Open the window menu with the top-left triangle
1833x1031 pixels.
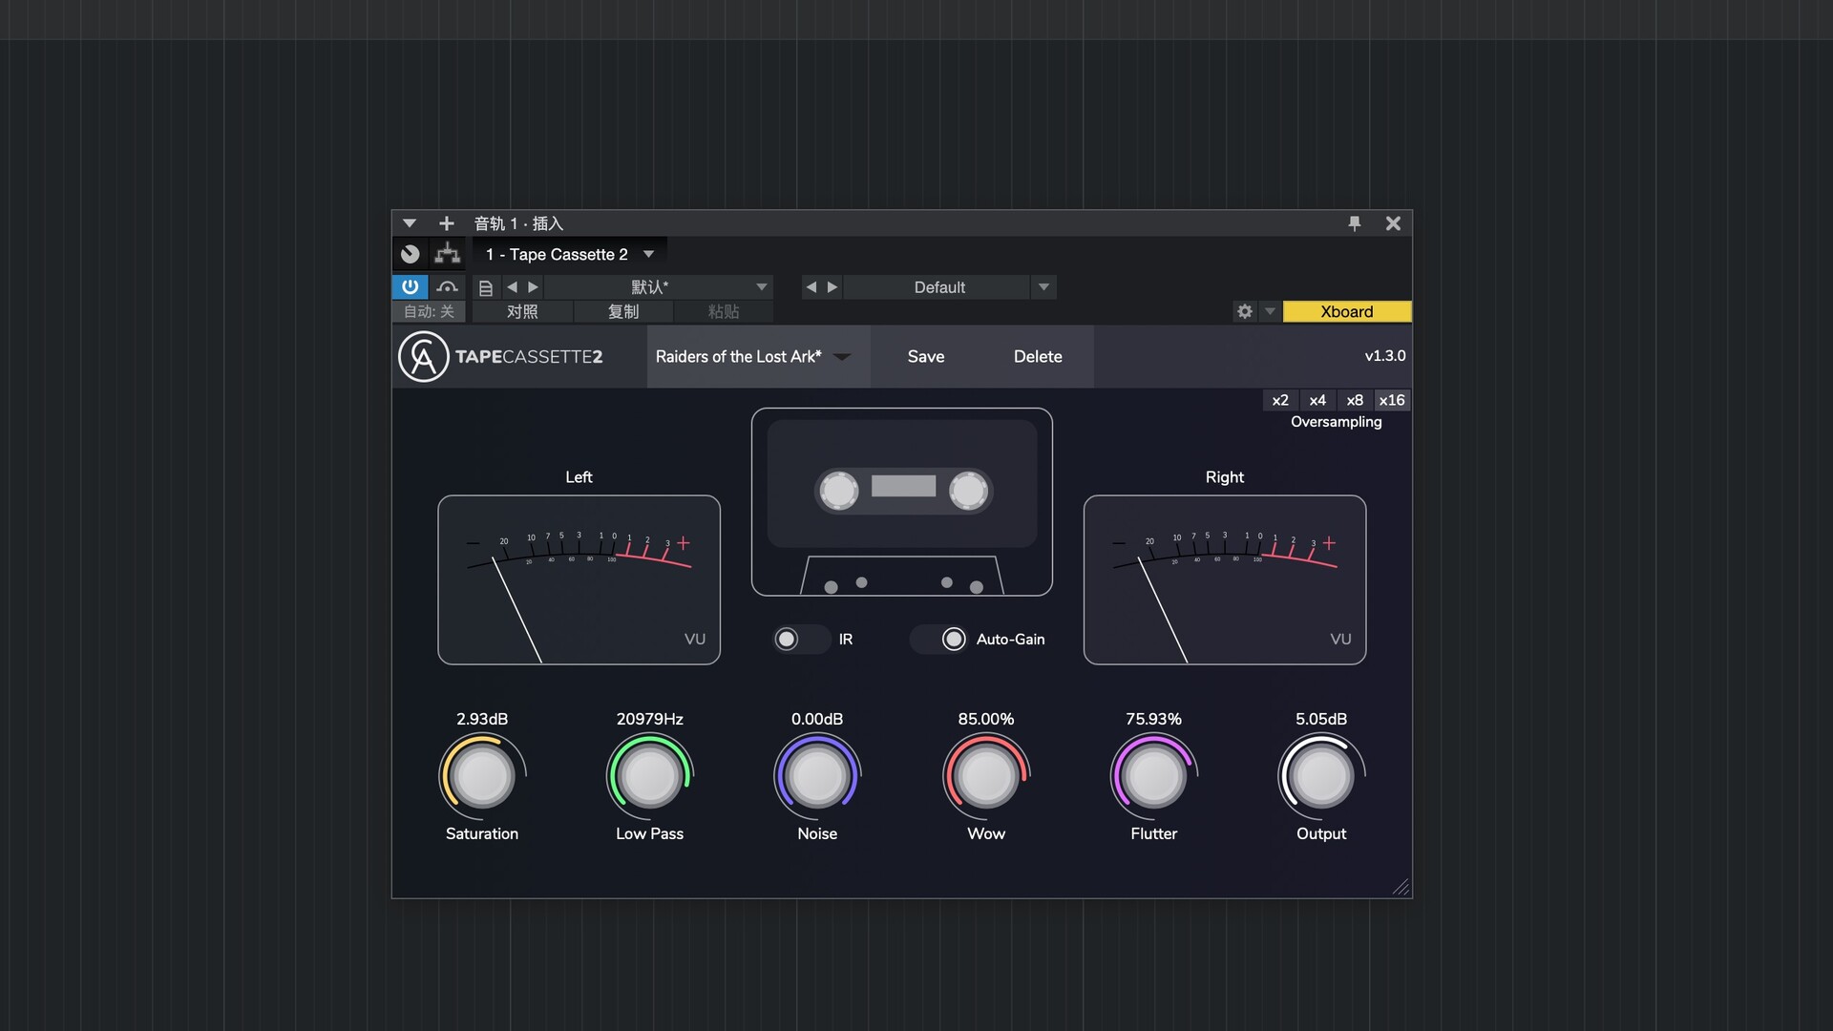click(x=410, y=222)
